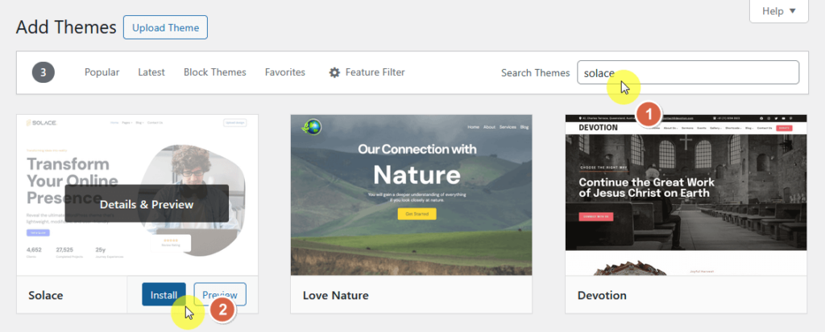Screen dimensions: 825x332
Task: Click the Love Nature theme name
Action: [x=336, y=295]
